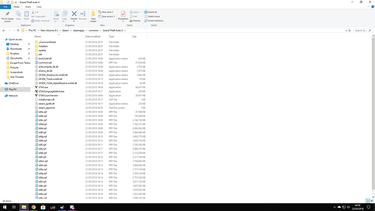Viewport: 375px width, 211px height.
Task: Click the Delete X icon
Action: pyautogui.click(x=74, y=14)
